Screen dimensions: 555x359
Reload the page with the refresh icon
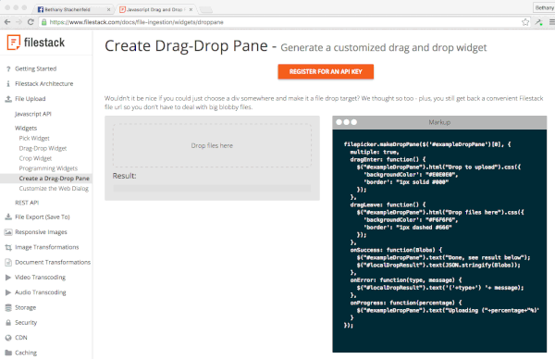(x=31, y=22)
